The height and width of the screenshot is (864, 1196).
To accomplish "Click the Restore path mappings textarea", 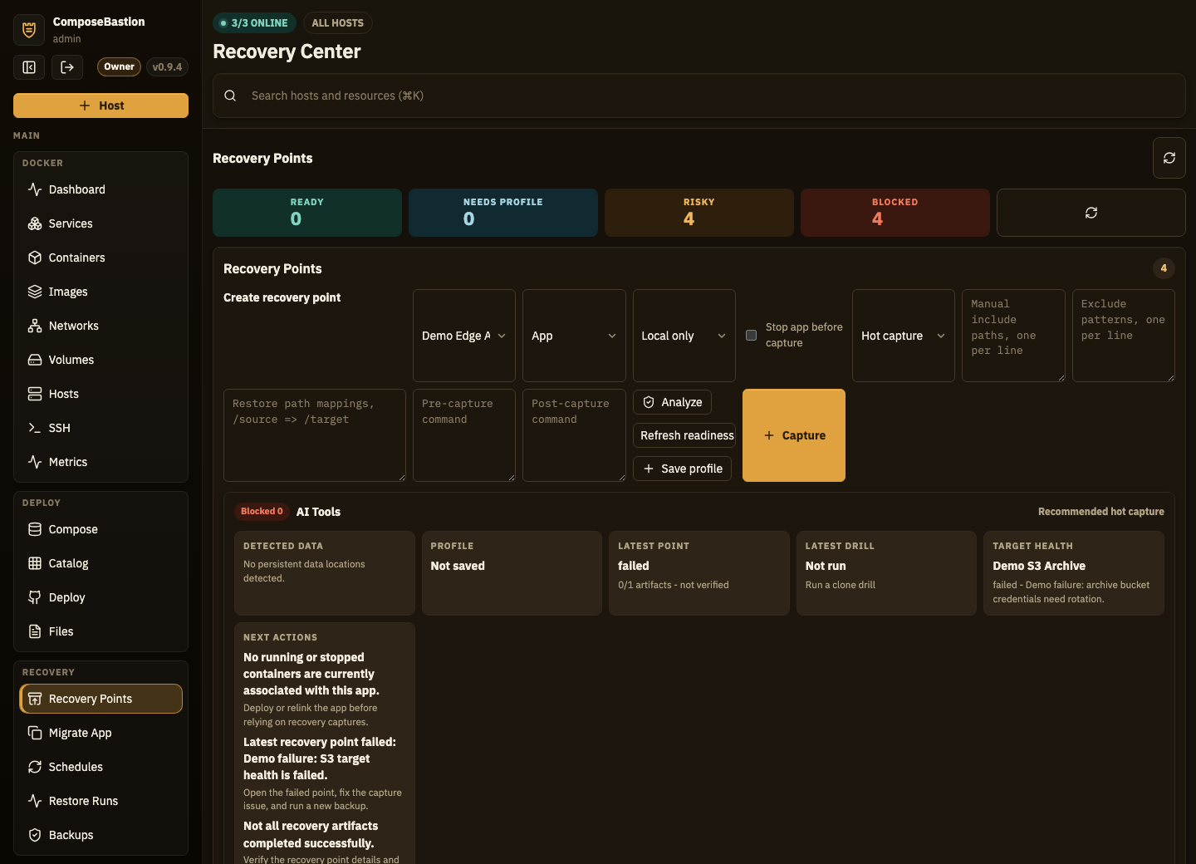I will point(315,435).
